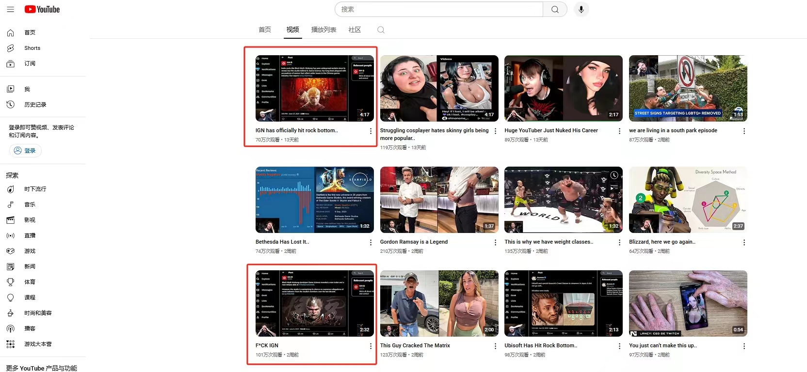Click the 体育 trophy icon
Screen dimensions: 807x372
10,282
